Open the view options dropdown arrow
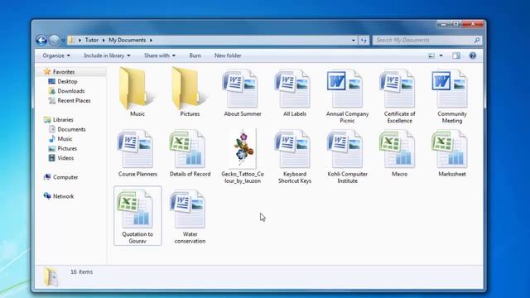 pos(441,55)
